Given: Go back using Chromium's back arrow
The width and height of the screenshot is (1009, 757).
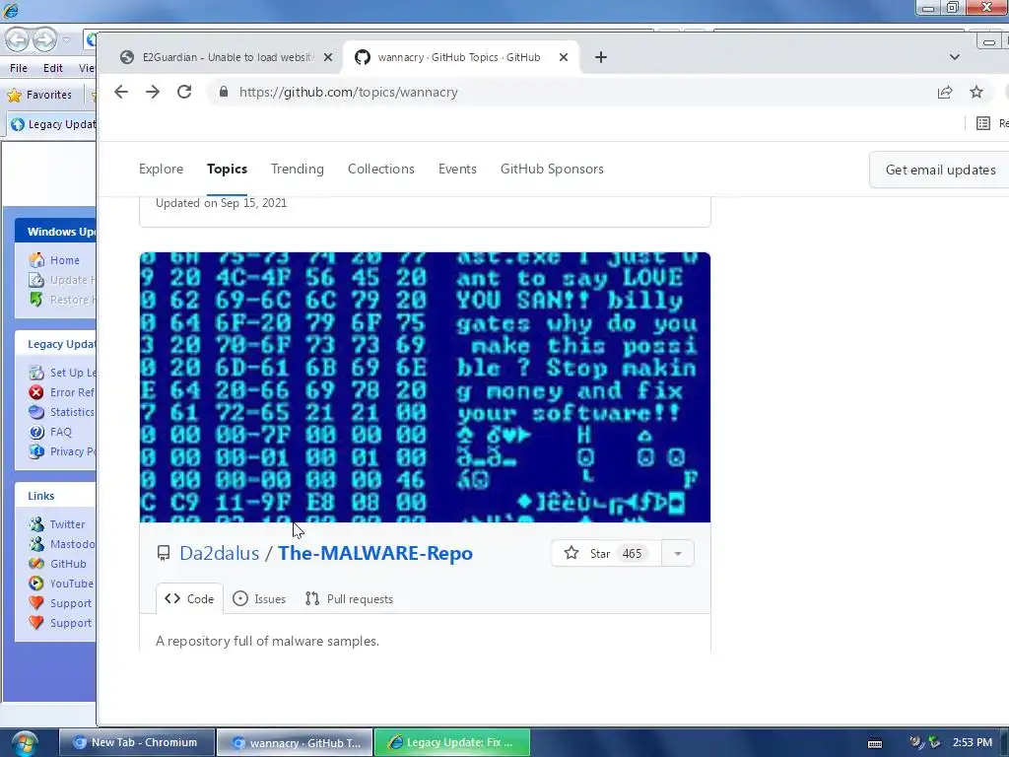Looking at the screenshot, I should tap(121, 92).
